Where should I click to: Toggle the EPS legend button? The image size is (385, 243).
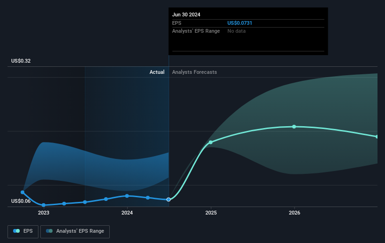(23, 231)
